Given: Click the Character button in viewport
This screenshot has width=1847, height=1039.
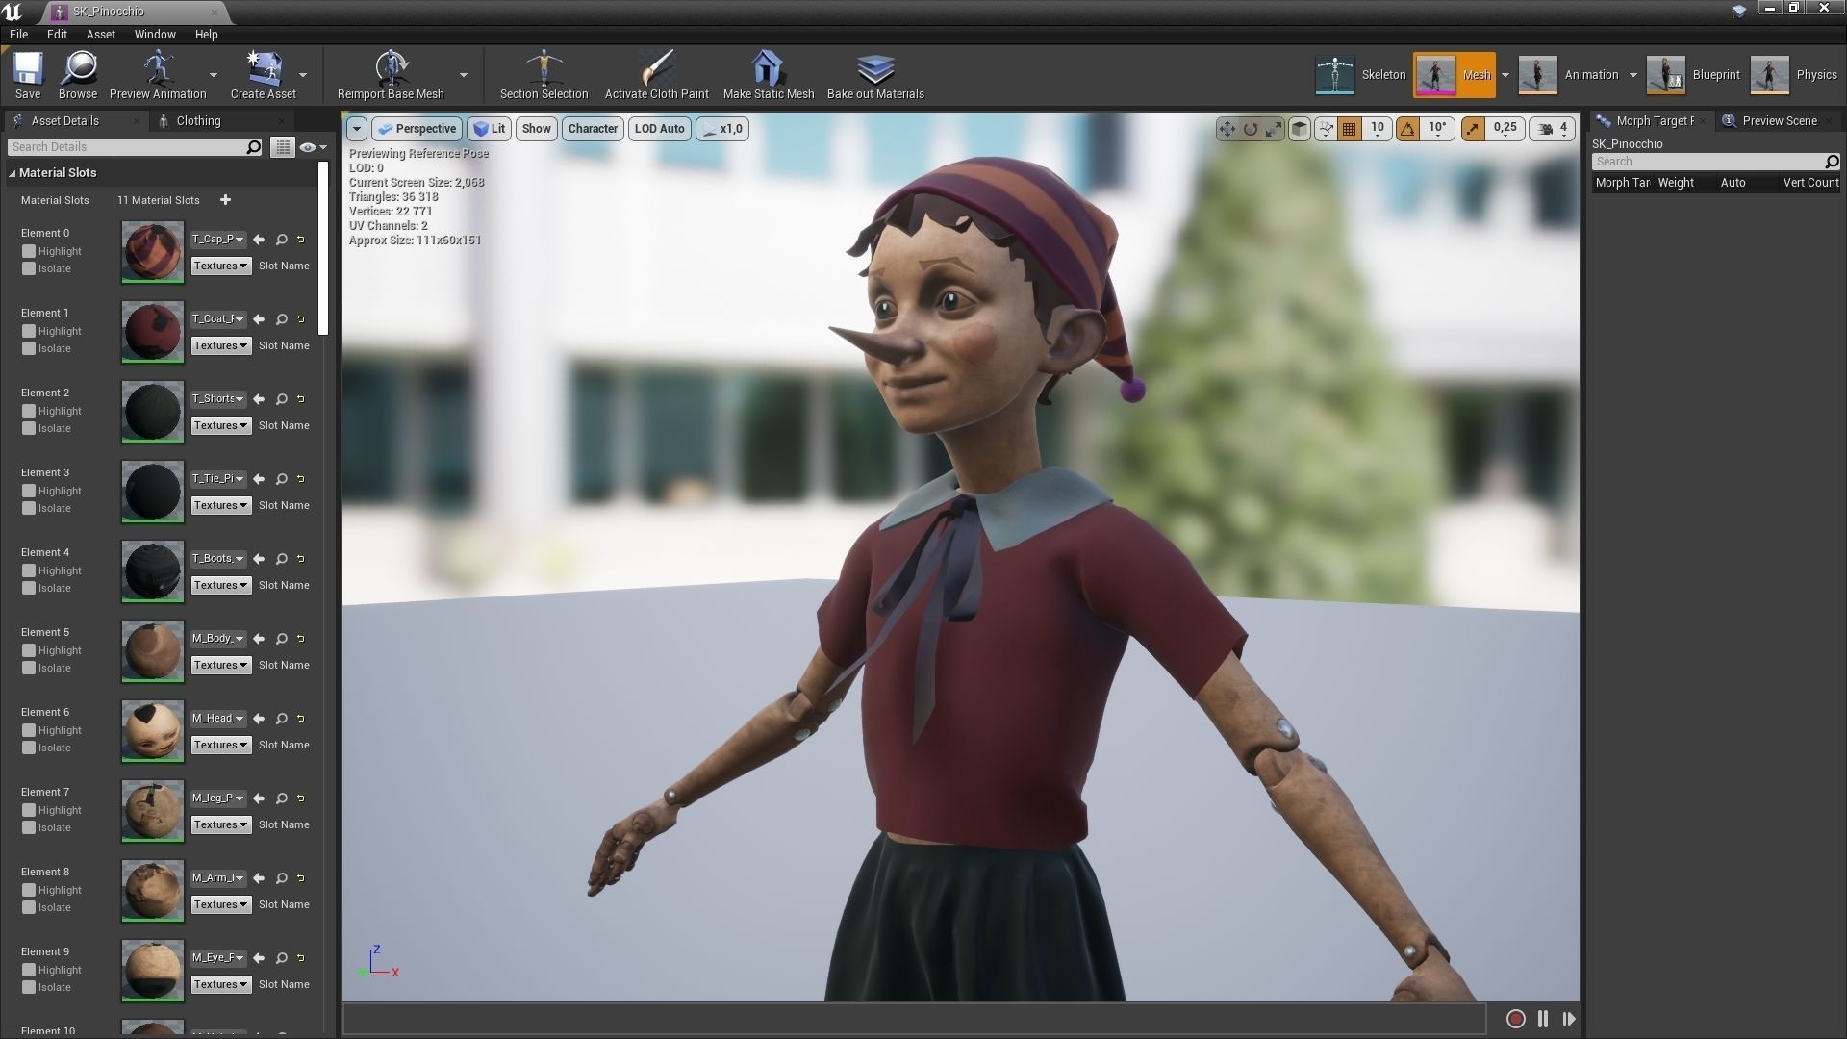Looking at the screenshot, I should pyautogui.click(x=593, y=129).
